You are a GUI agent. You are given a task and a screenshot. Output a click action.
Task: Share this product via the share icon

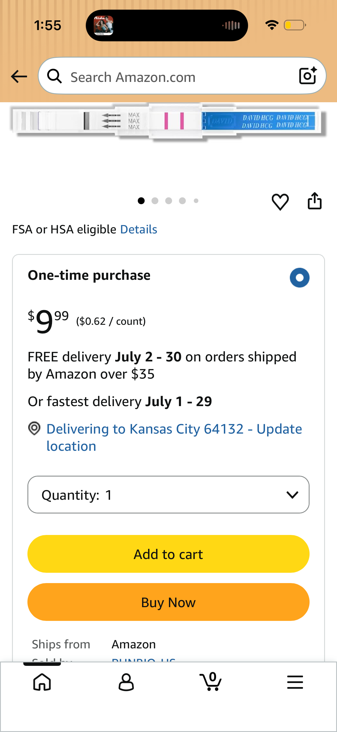(x=315, y=200)
